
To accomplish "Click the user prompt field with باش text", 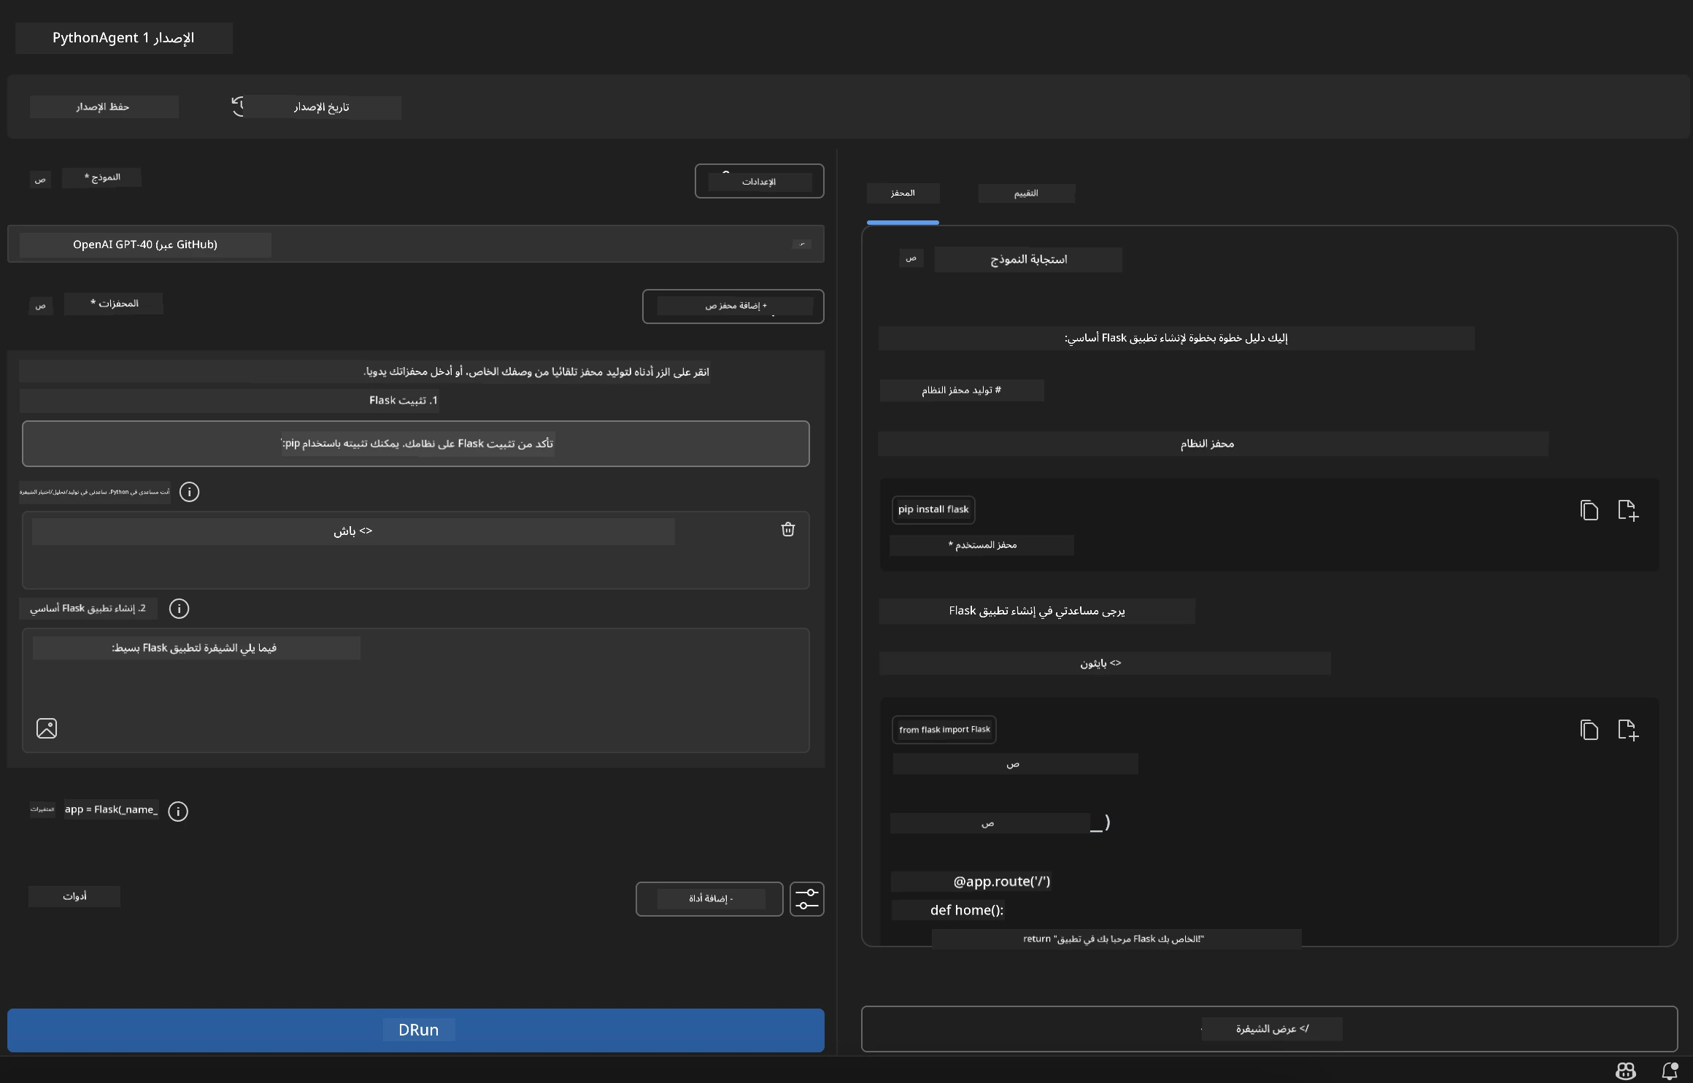I will pyautogui.click(x=416, y=550).
